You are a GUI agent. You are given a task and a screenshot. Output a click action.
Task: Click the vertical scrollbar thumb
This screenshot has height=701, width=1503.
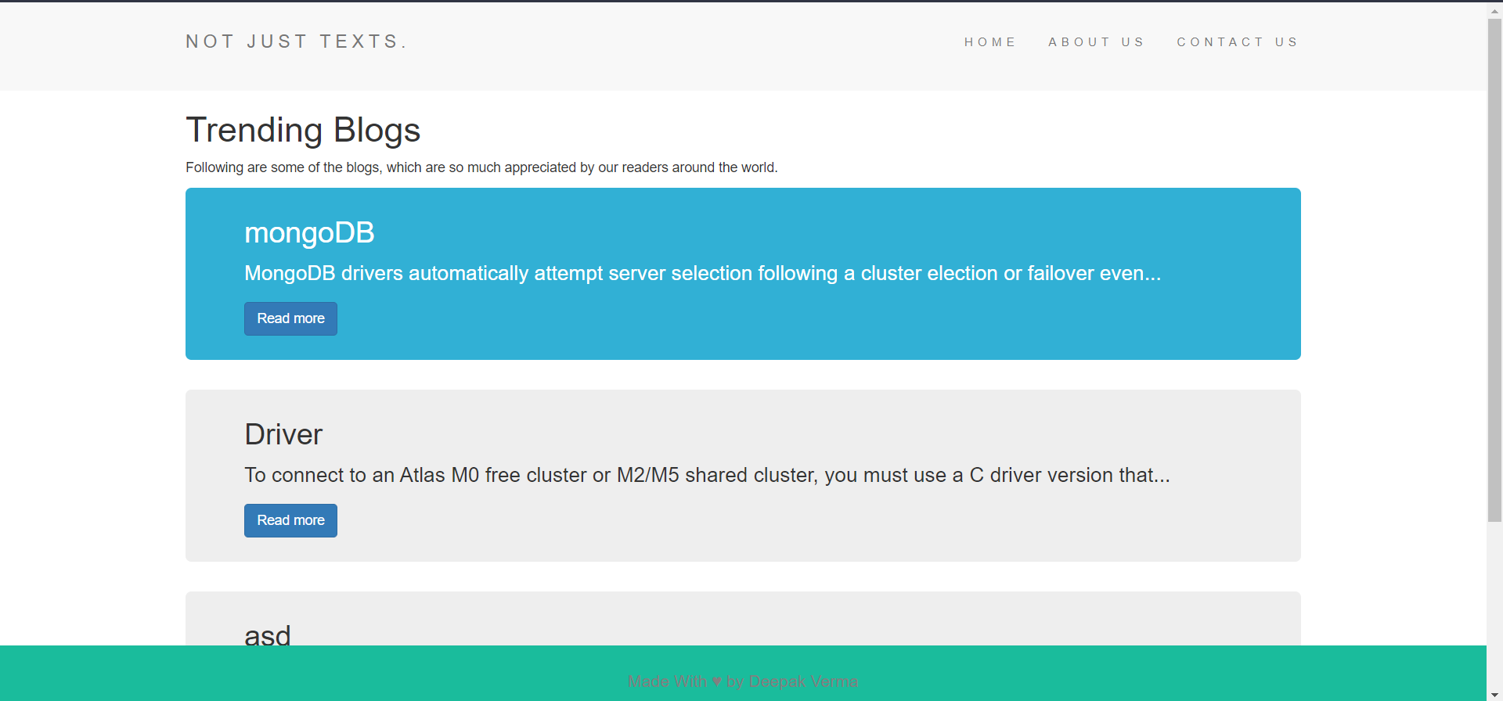click(x=1494, y=266)
